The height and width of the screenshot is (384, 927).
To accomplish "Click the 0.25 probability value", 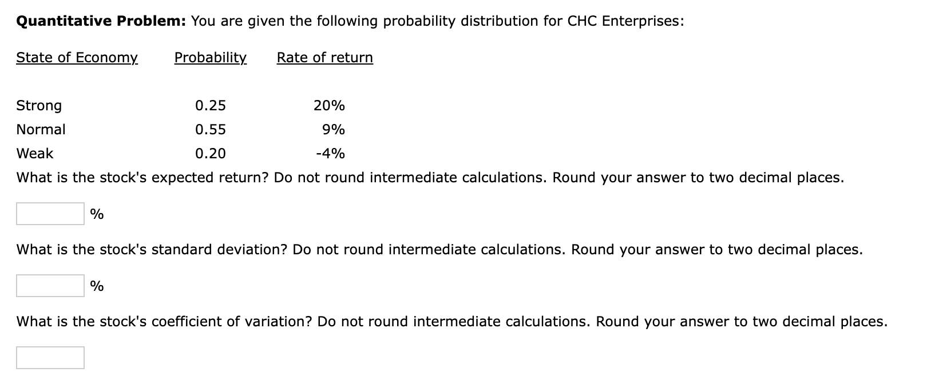I will (x=211, y=105).
